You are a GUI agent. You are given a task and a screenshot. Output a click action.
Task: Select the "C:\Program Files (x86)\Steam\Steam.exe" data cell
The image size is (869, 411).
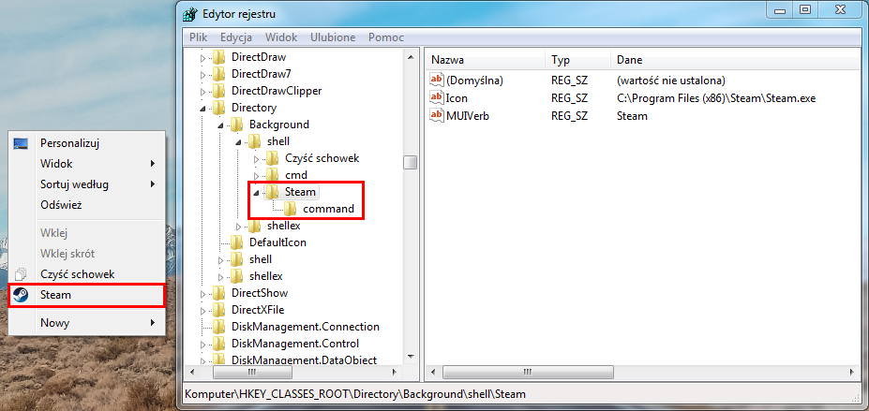click(x=716, y=98)
